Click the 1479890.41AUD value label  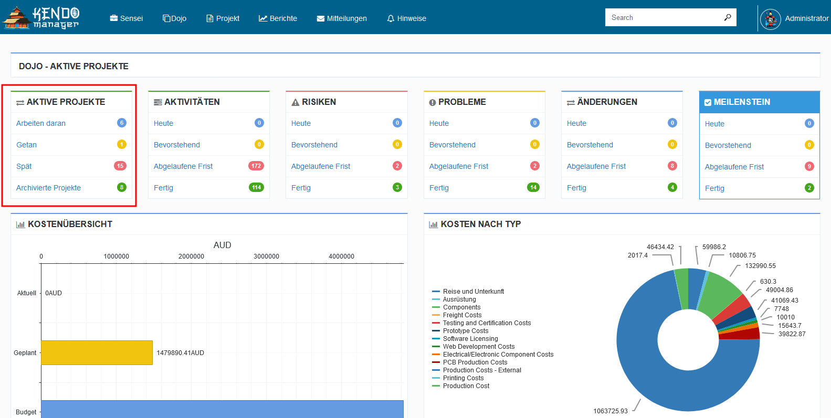coord(180,353)
